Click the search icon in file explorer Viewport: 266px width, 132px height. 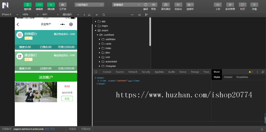click(x=104, y=15)
